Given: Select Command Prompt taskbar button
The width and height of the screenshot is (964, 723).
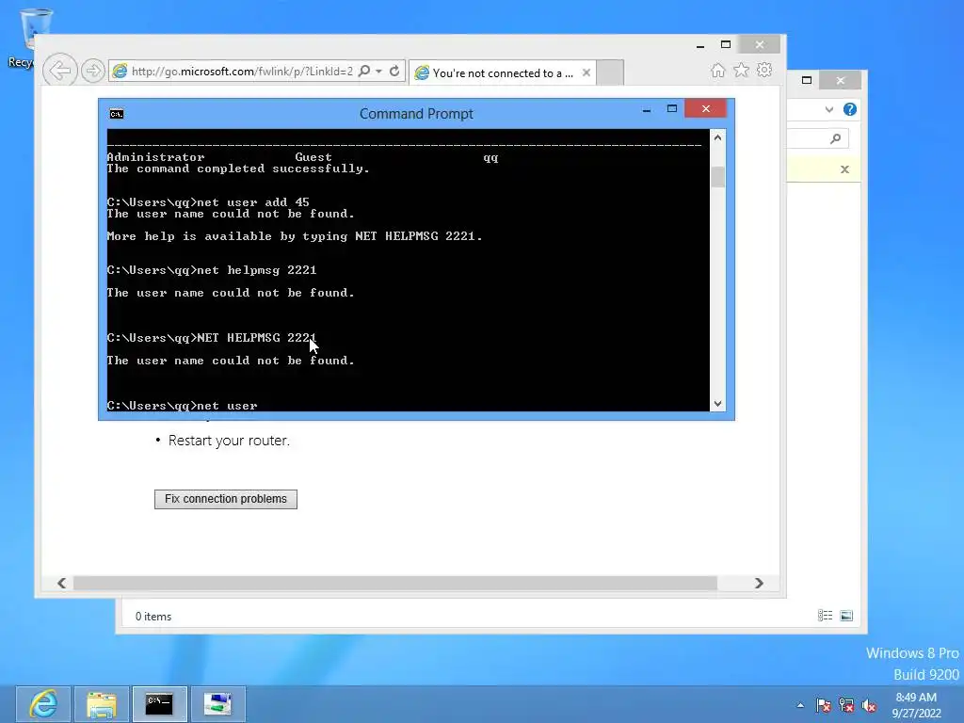Looking at the screenshot, I should [x=159, y=704].
